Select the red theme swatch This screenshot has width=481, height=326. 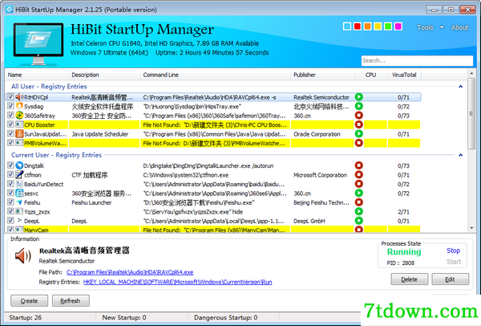[x=358, y=26]
